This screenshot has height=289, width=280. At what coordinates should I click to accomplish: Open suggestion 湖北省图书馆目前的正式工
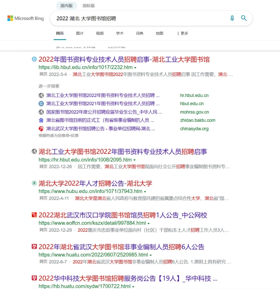click(100, 120)
